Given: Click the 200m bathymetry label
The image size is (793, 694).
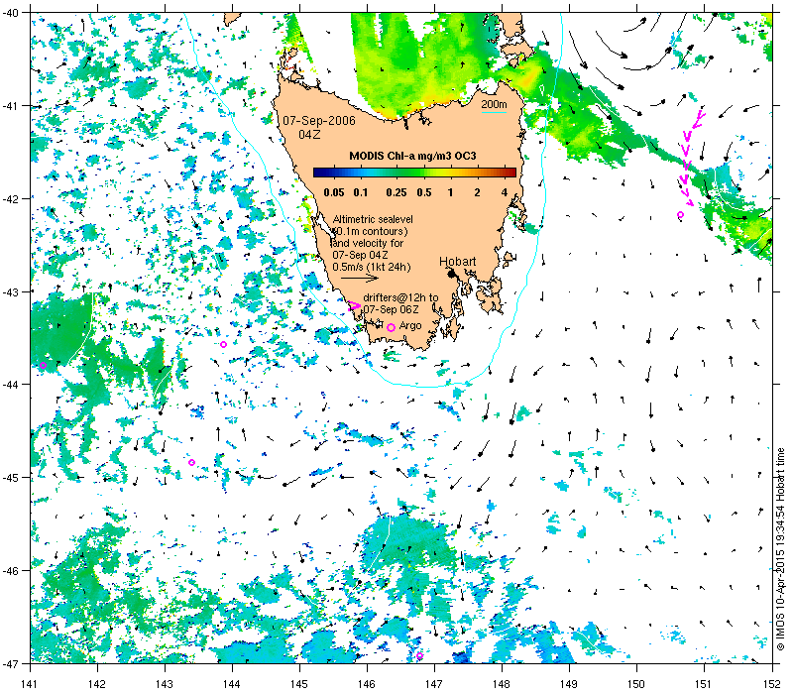Looking at the screenshot, I should [494, 104].
